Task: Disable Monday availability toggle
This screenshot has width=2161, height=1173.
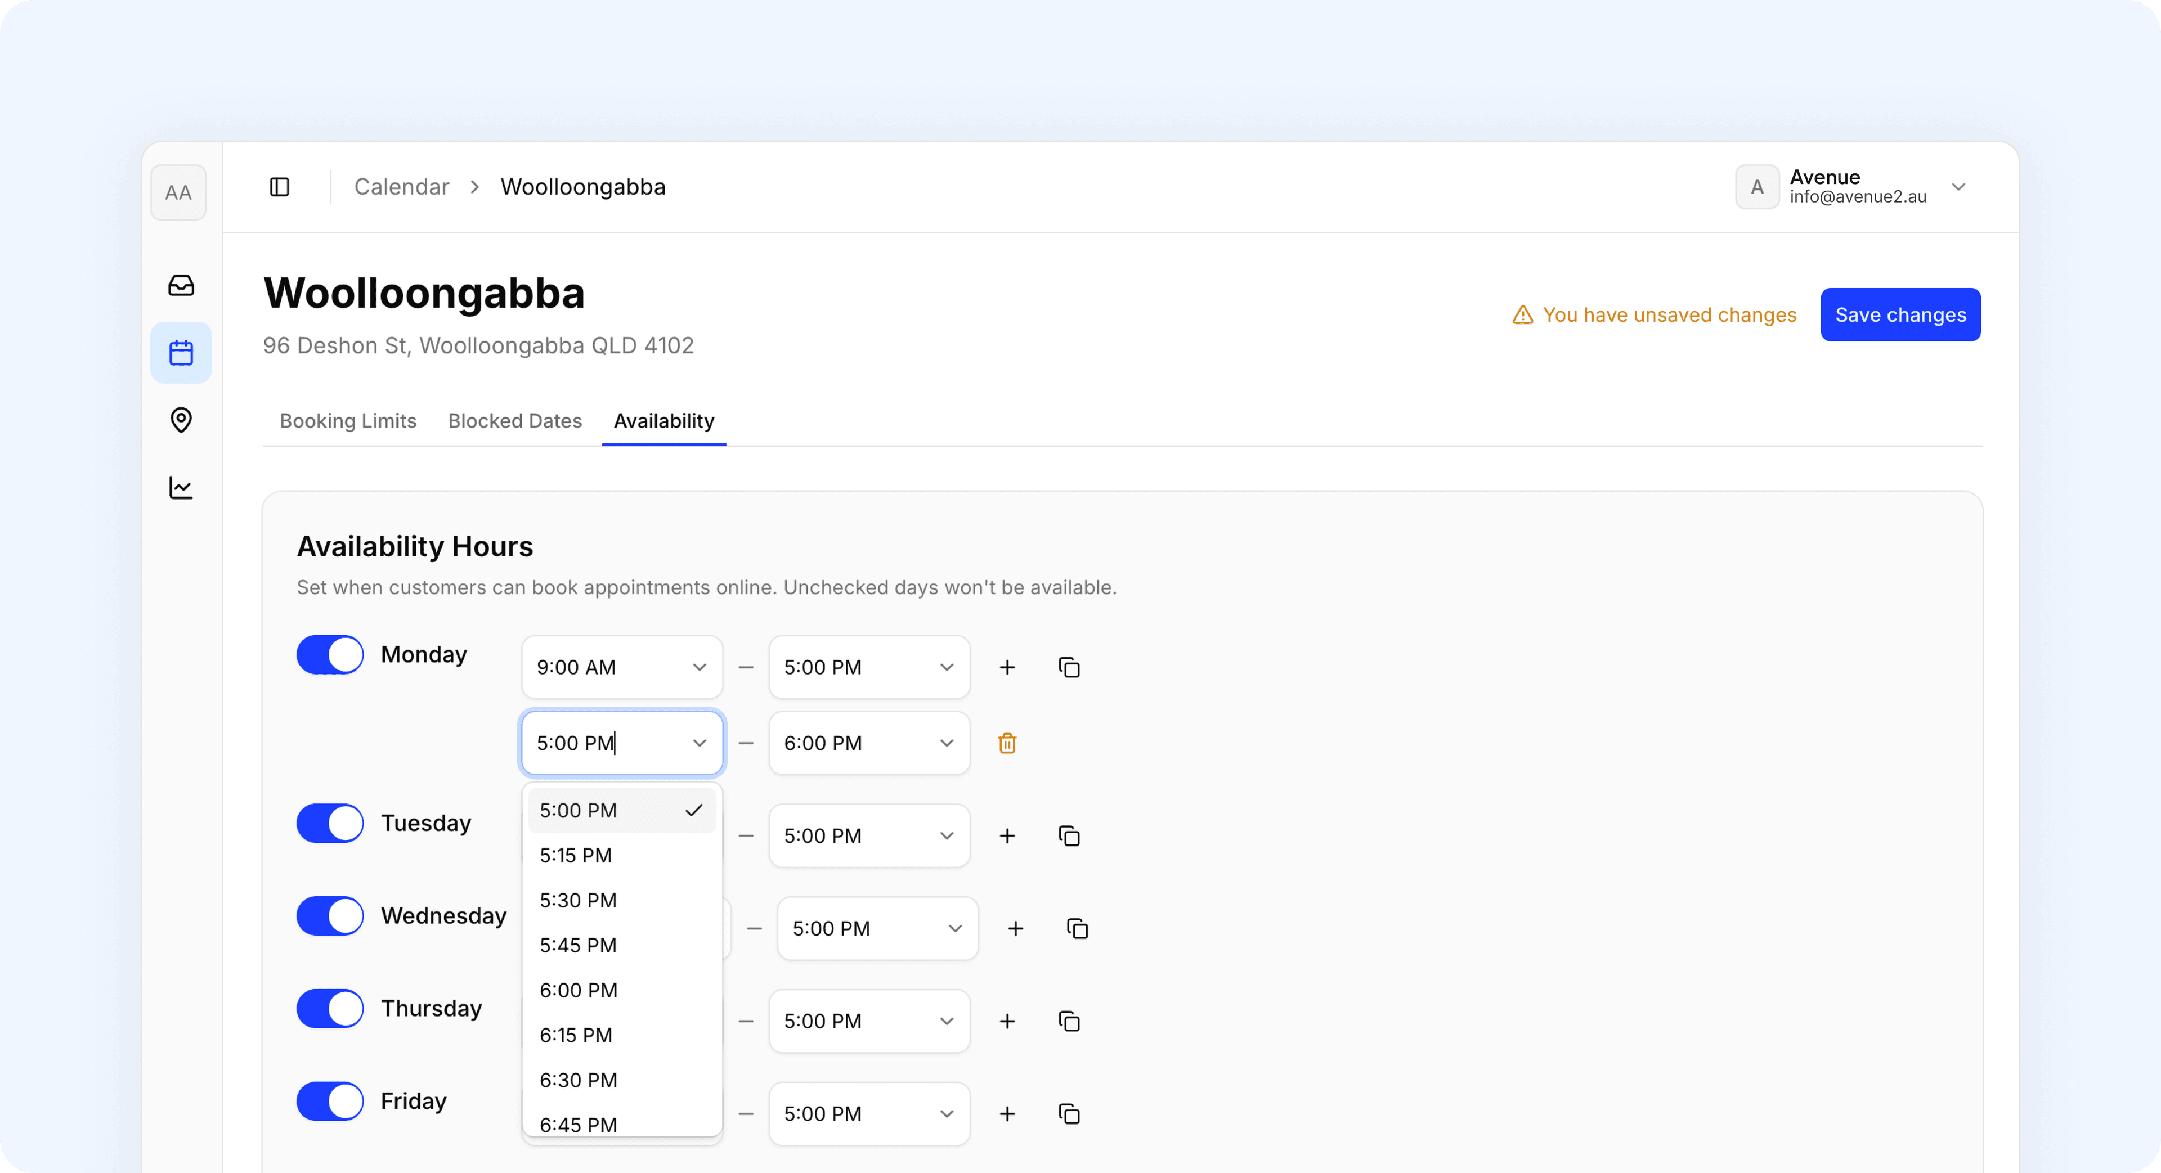Action: point(330,655)
